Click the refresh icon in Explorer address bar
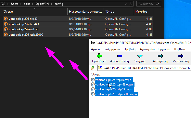191x118 pixels. click(x=131, y=4)
